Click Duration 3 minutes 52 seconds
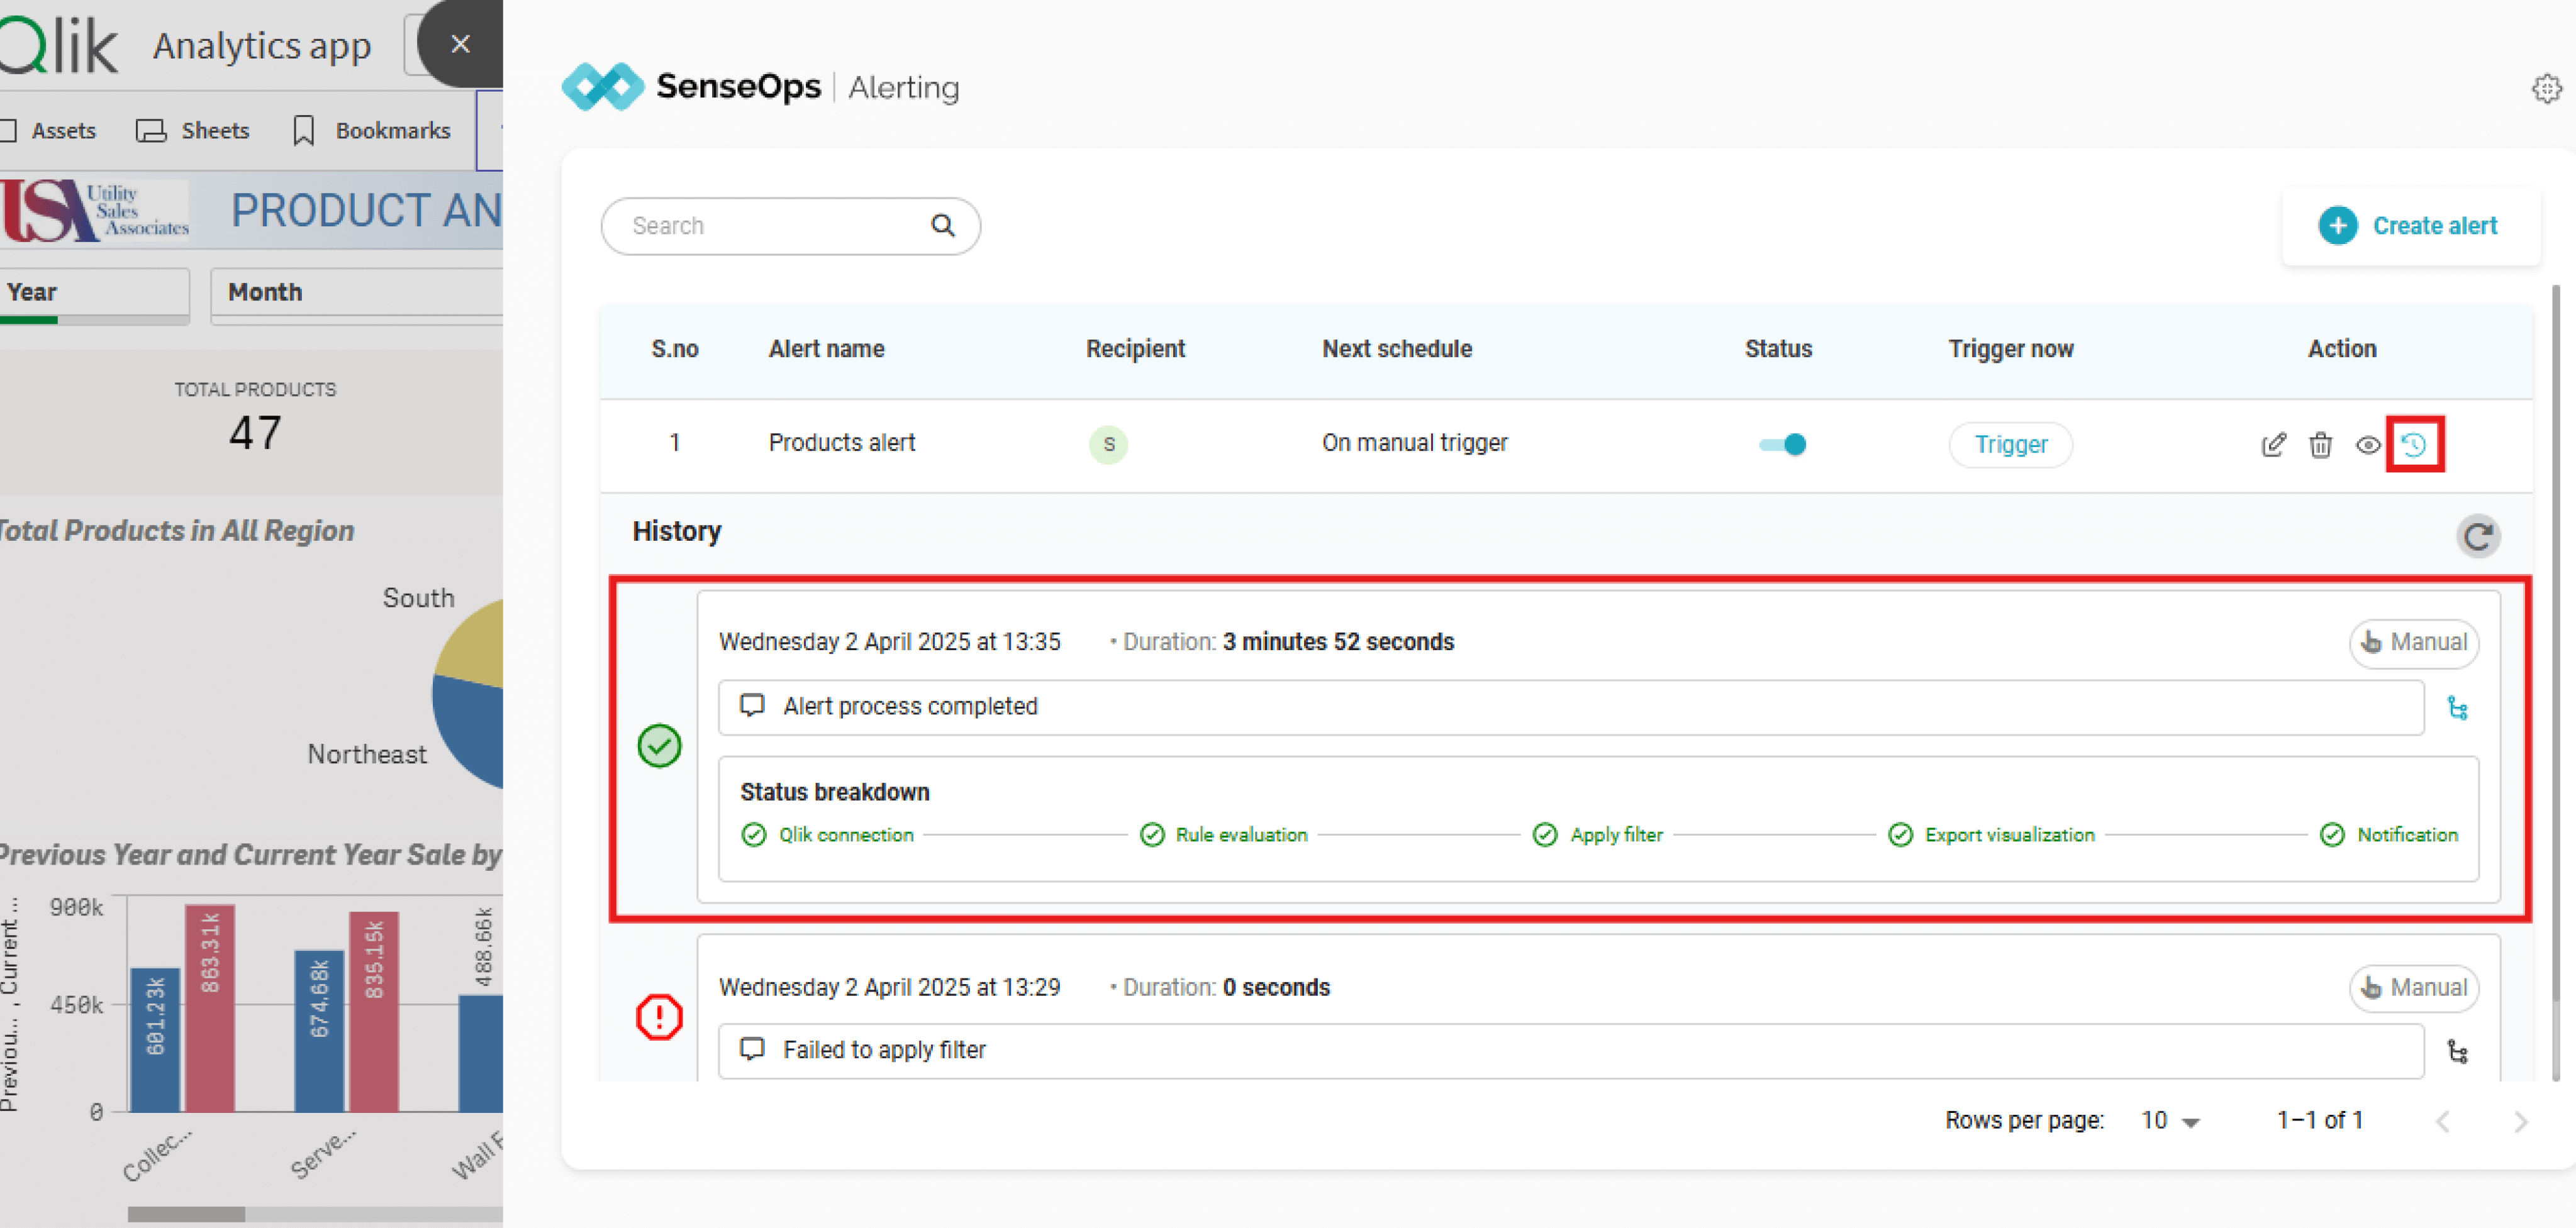2576x1228 pixels. 1287,641
